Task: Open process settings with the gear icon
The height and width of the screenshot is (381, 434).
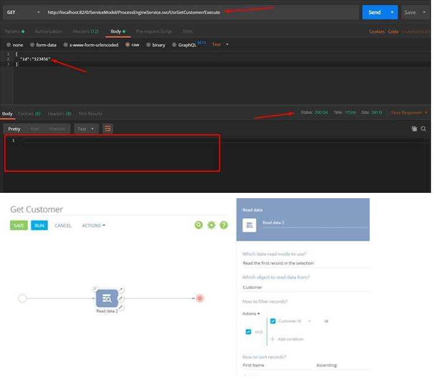Action: pyautogui.click(x=211, y=225)
